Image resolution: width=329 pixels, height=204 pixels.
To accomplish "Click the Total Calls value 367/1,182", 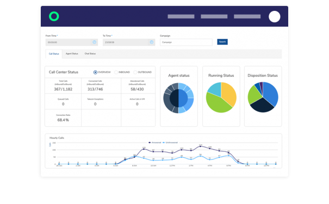I will [63, 89].
